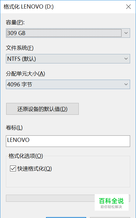Click the 卷标(L) label
The height and width of the screenshot is (218, 136).
click(x=14, y=128)
